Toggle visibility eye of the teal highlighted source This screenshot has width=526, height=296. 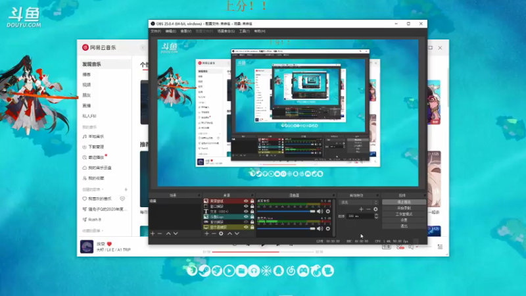(x=246, y=217)
